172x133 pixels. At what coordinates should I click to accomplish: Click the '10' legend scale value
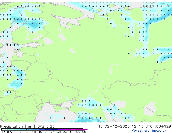[x=34, y=132]
